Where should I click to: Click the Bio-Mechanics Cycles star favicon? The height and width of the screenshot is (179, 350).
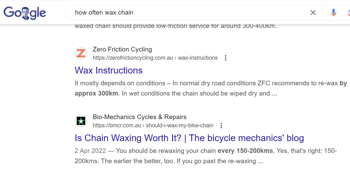point(81,121)
